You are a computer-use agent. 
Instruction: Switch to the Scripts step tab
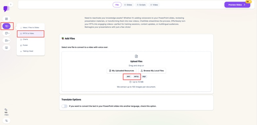[x=141, y=5]
